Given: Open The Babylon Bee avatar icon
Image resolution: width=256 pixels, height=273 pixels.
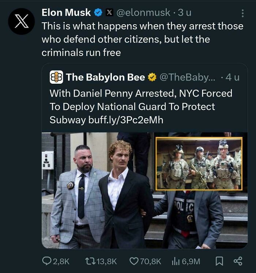Looking at the screenshot, I should click(x=56, y=77).
